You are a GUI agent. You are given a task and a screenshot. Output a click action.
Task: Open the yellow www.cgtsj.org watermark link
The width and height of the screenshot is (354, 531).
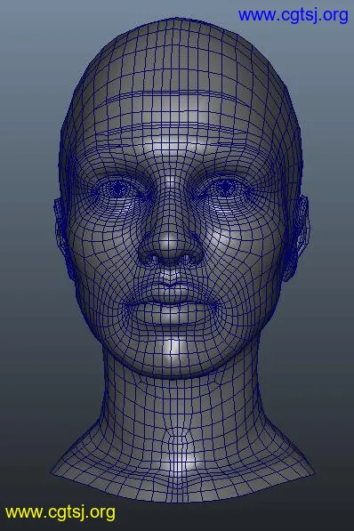coord(60,512)
